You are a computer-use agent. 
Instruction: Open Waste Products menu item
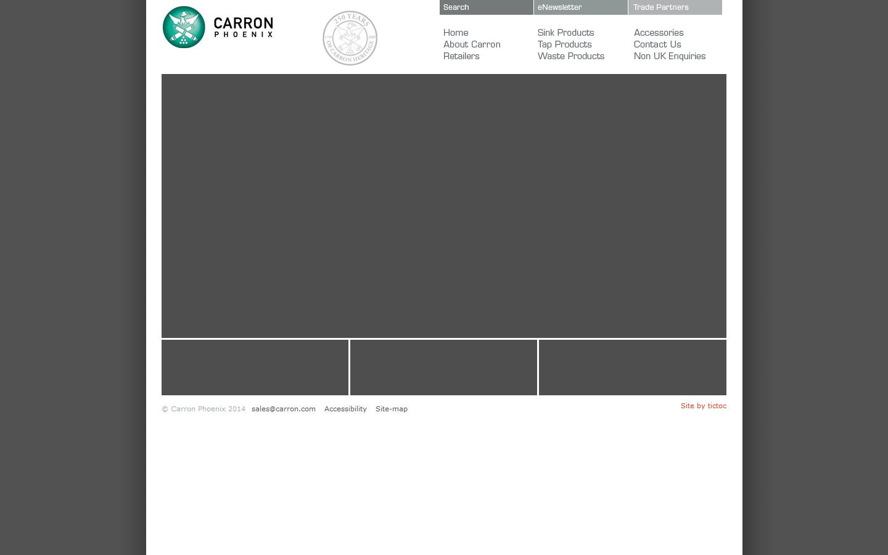pos(570,56)
